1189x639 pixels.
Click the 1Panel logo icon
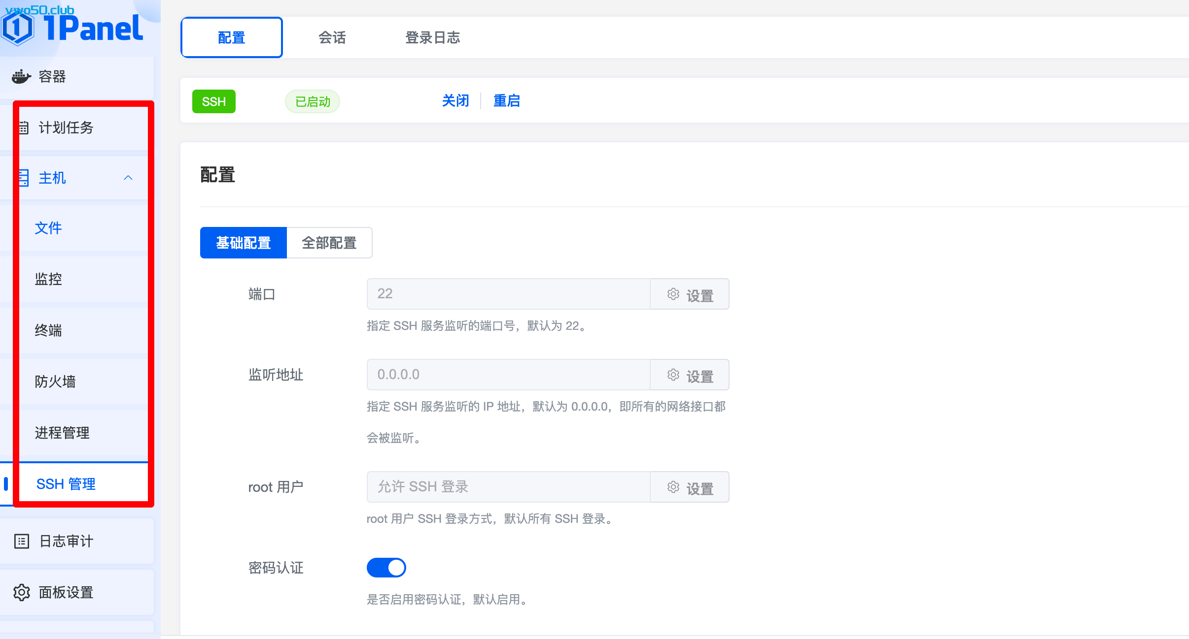click(x=18, y=28)
